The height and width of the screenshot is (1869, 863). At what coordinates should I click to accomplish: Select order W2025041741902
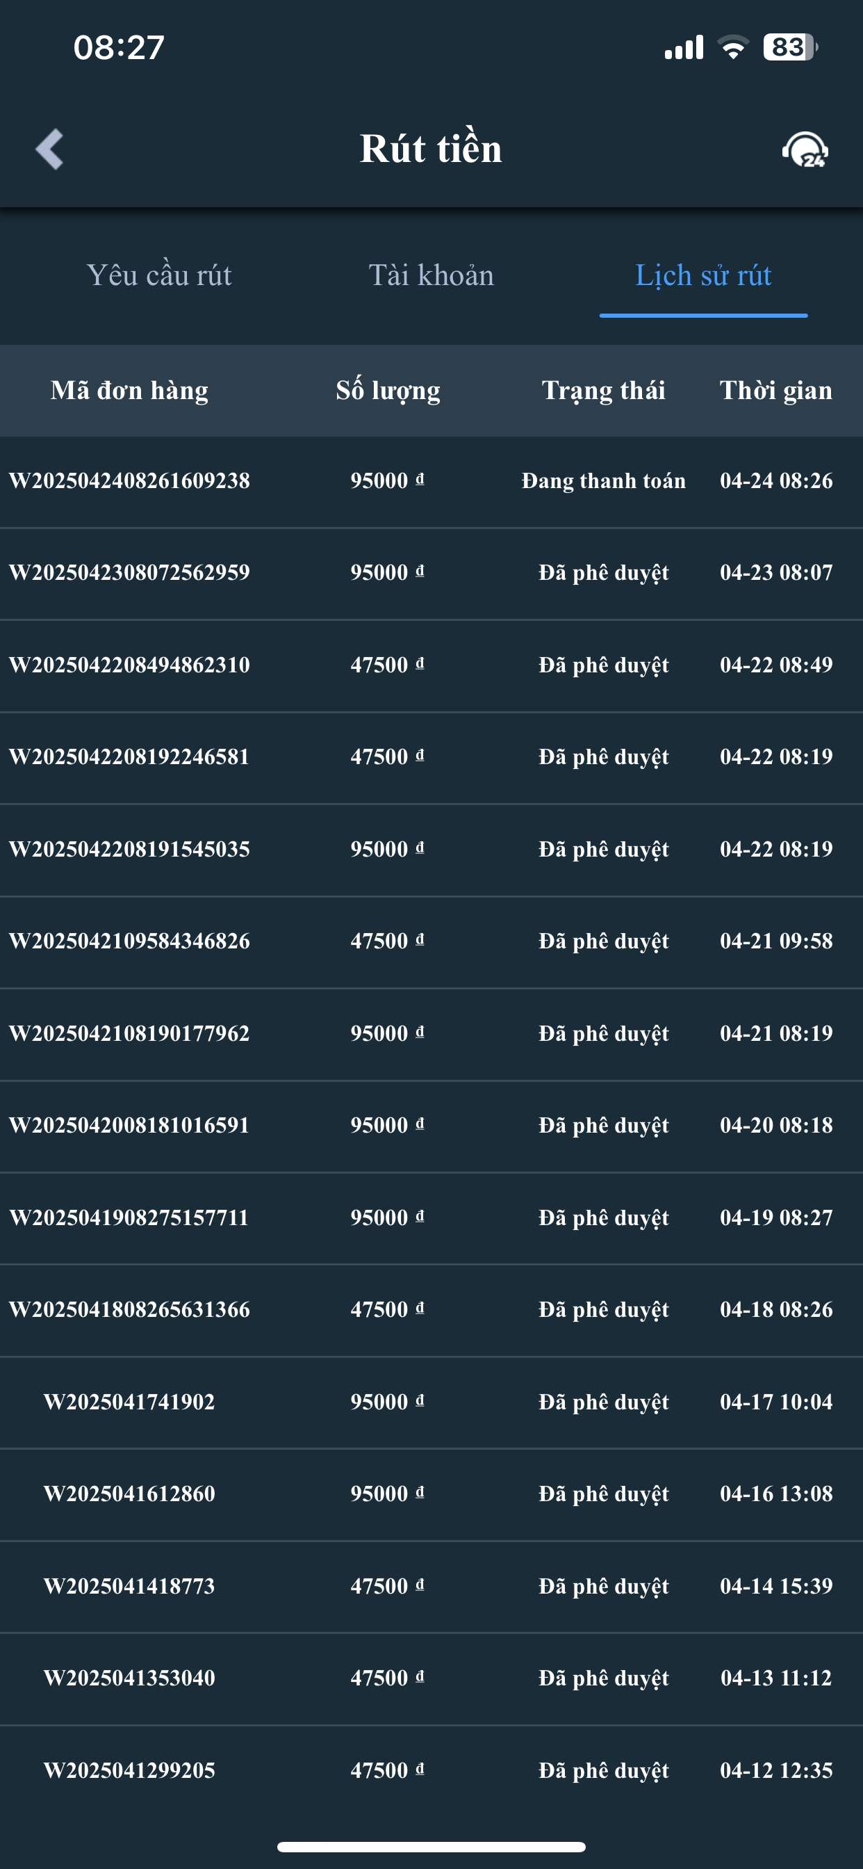pyautogui.click(x=129, y=1402)
